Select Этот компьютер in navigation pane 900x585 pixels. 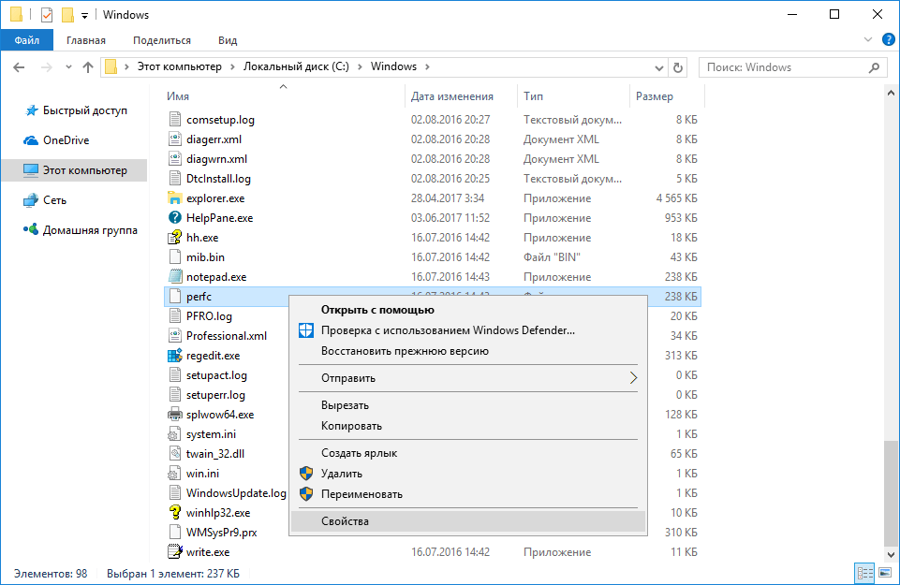[75, 170]
